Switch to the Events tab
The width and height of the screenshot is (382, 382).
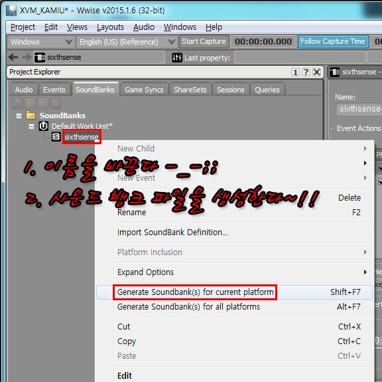coord(54,90)
